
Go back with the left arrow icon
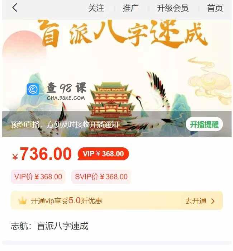tap(15, 8)
